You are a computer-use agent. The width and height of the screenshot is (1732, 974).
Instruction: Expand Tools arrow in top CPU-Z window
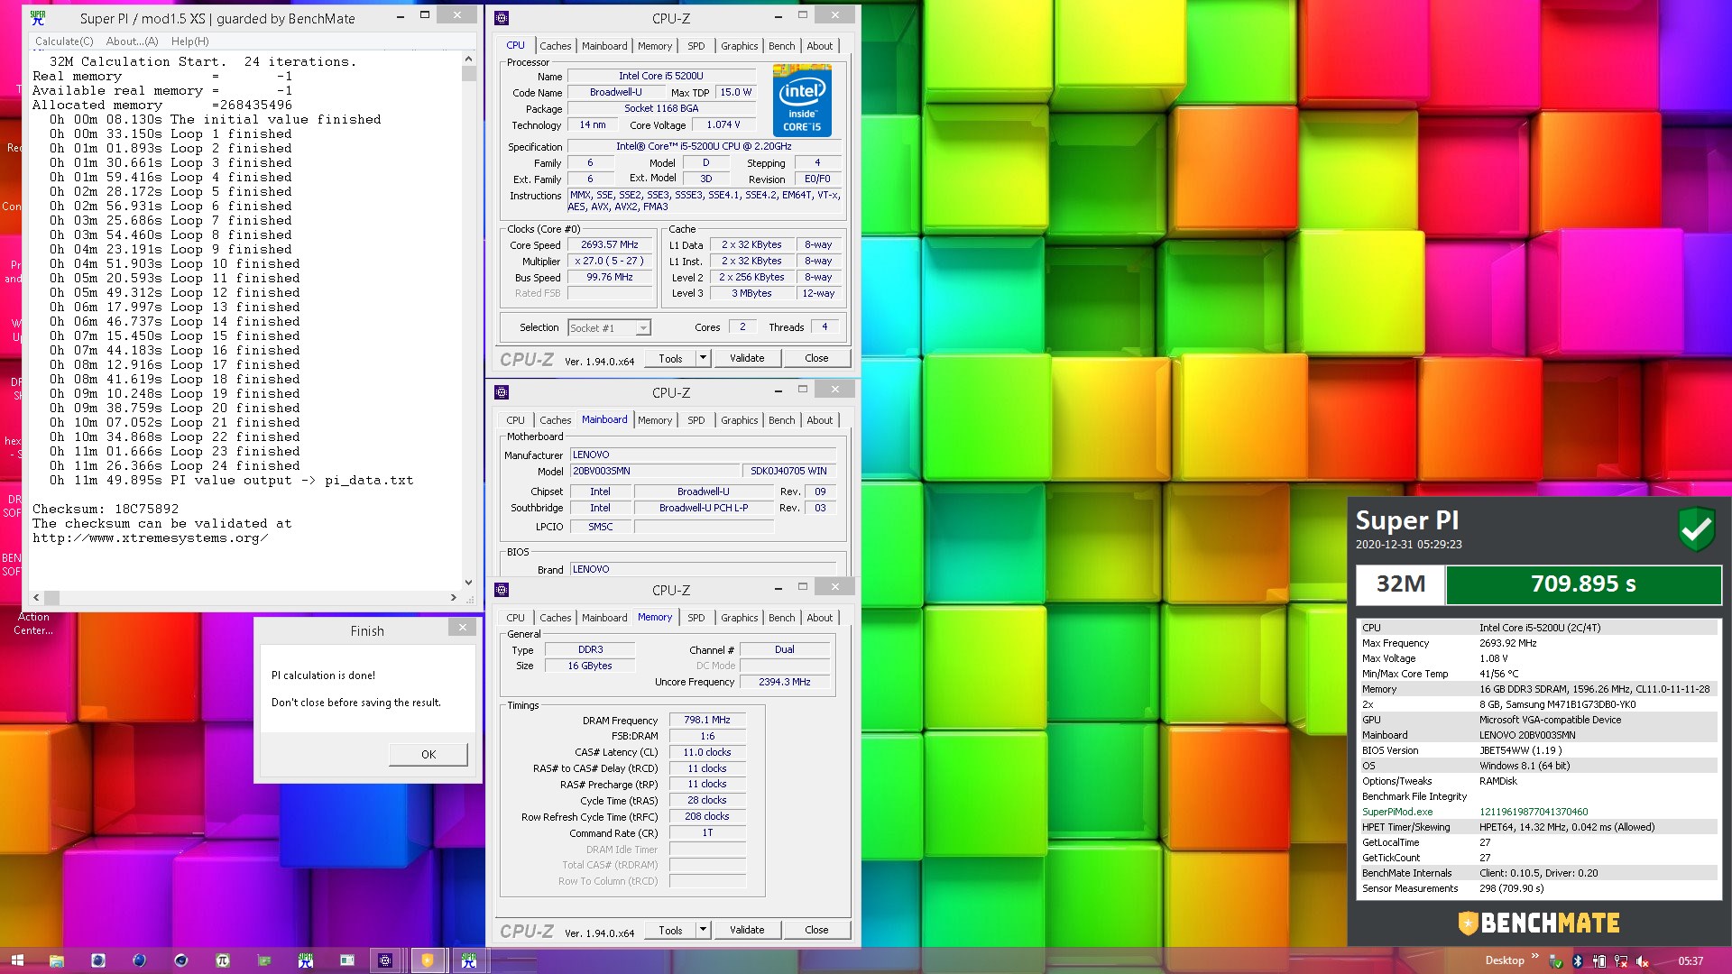click(x=703, y=358)
